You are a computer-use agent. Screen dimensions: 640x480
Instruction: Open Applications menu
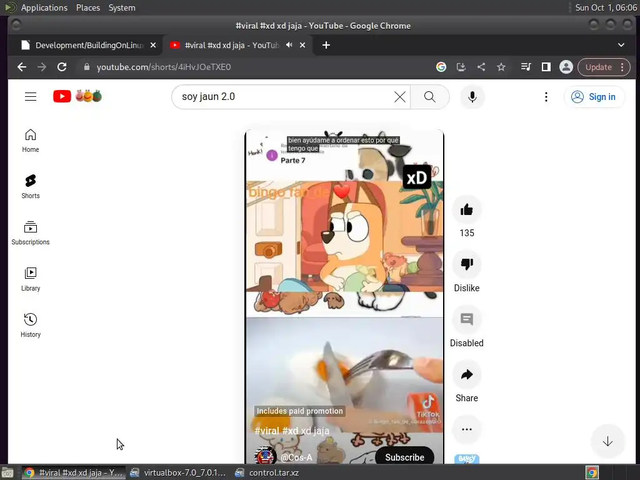pos(44,7)
